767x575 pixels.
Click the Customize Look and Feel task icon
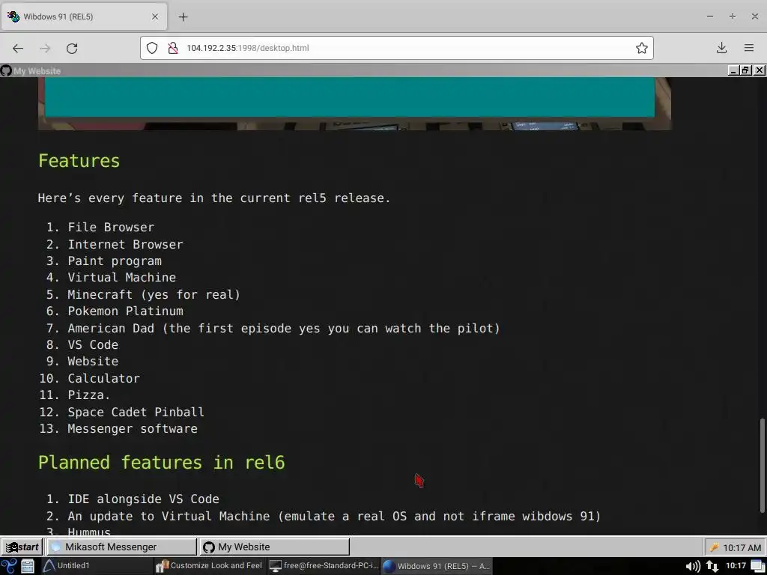point(162,566)
